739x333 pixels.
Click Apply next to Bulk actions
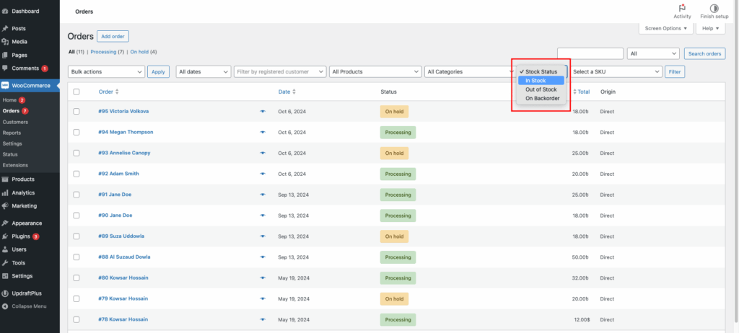(x=158, y=71)
